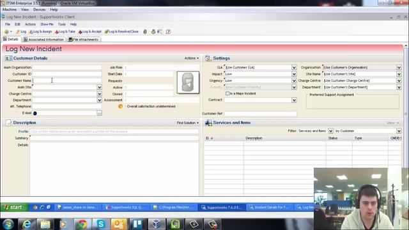409x230 pixels.
Task: Click Log & Take in toolbar
Action: [x=65, y=31]
